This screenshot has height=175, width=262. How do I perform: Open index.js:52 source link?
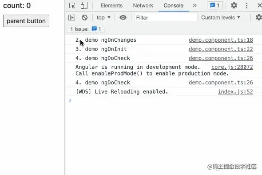click(235, 91)
